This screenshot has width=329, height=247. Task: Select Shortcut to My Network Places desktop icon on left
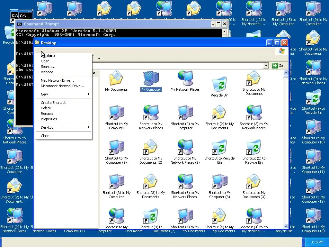(x=15, y=132)
